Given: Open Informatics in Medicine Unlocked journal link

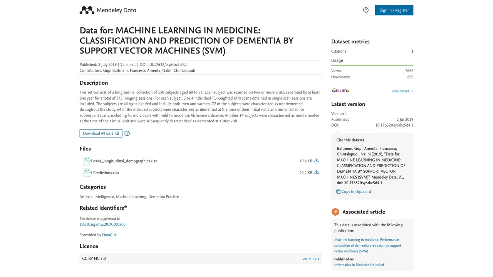Looking at the screenshot, I should pyautogui.click(x=359, y=265).
